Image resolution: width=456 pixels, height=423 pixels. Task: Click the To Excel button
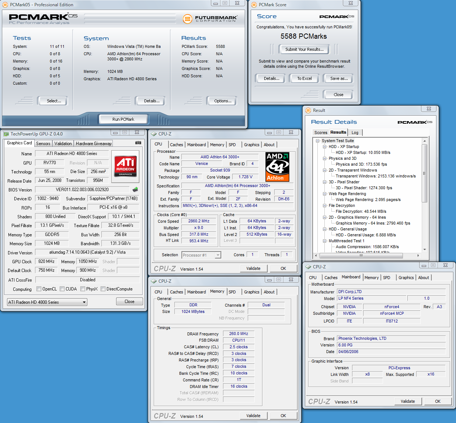304,78
